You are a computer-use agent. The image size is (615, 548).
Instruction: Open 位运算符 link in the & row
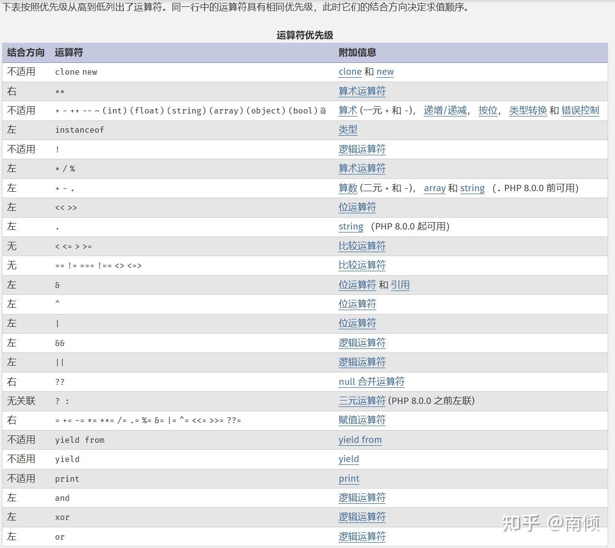(x=357, y=285)
